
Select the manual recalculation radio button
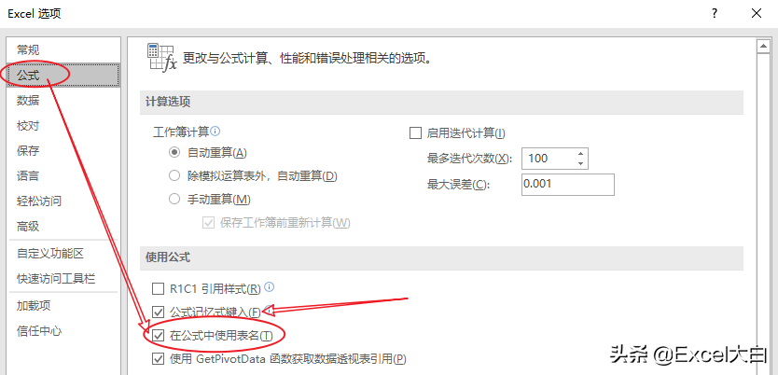[x=174, y=200]
